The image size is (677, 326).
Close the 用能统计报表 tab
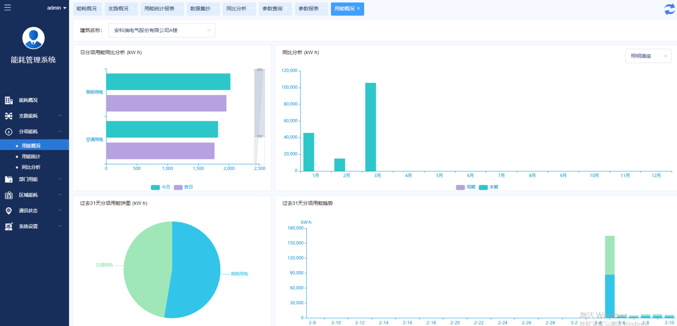click(178, 8)
